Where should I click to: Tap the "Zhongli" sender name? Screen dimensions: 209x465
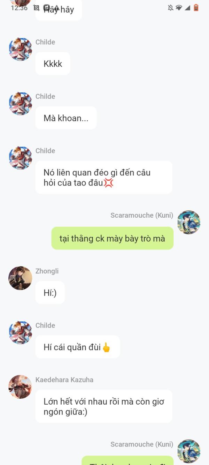coord(47,271)
